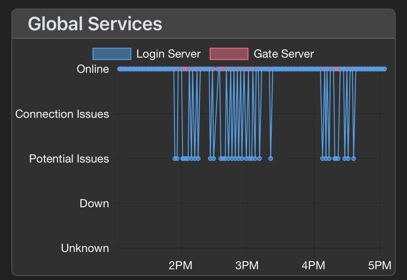Select the Connection Issues axis label

click(62, 114)
